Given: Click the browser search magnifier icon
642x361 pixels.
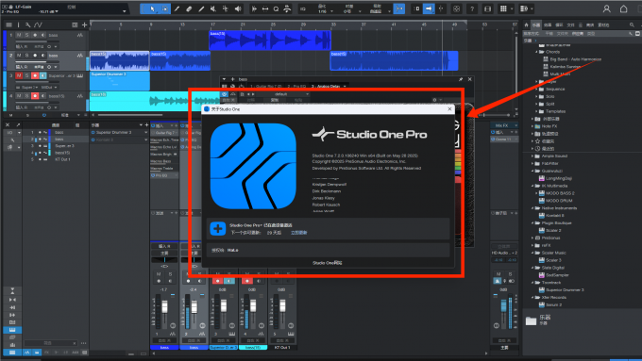Looking at the screenshot, I should click(x=632, y=25).
